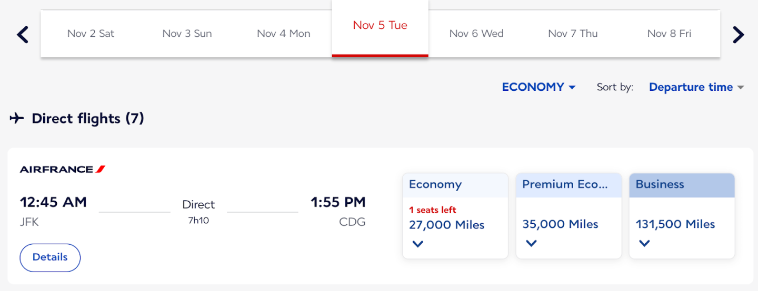Switch to Nov 4 Mon tab

click(283, 34)
